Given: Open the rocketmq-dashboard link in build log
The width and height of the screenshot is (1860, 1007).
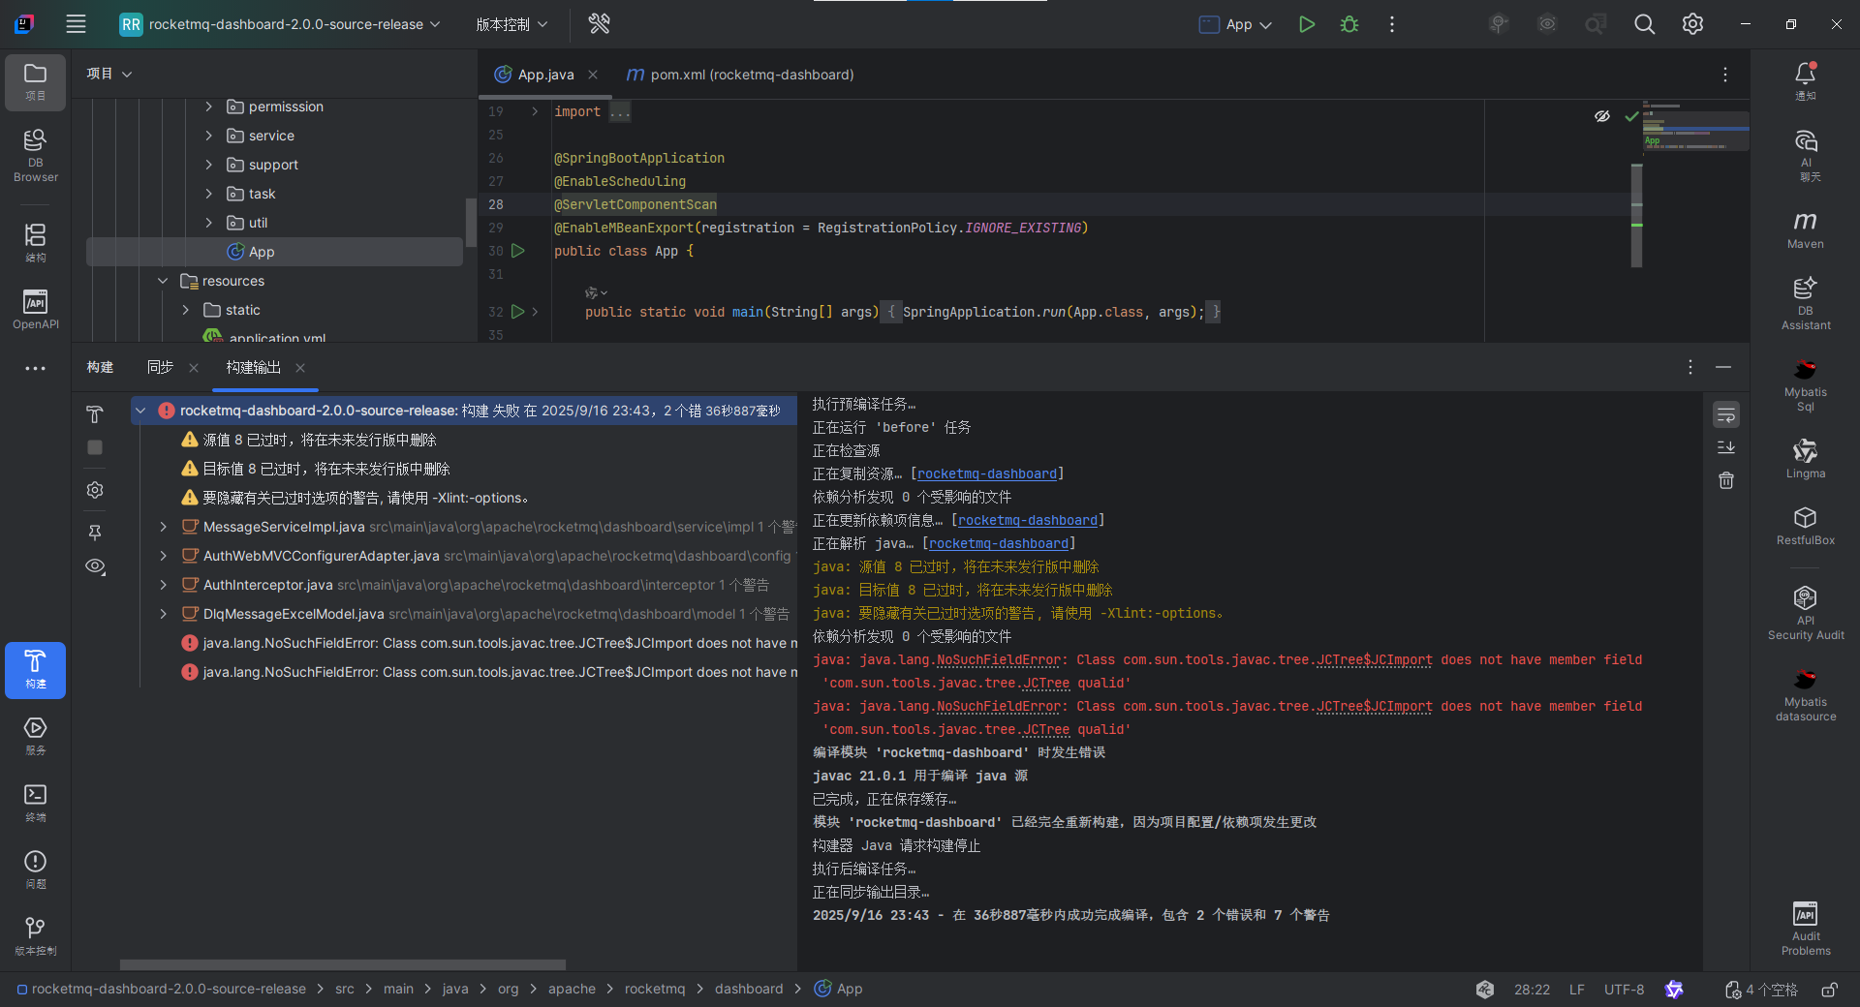Looking at the screenshot, I should (987, 473).
